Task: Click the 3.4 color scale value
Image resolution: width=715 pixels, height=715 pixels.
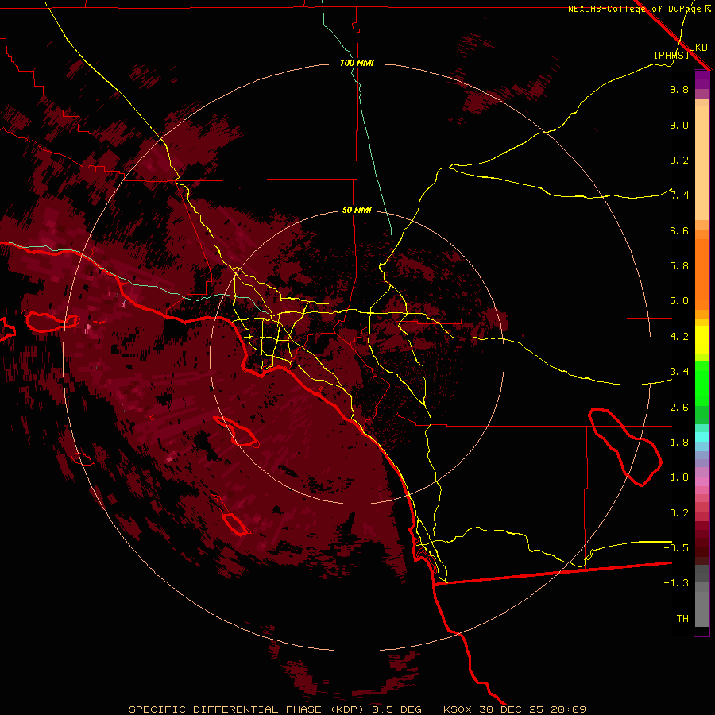Action: click(679, 372)
